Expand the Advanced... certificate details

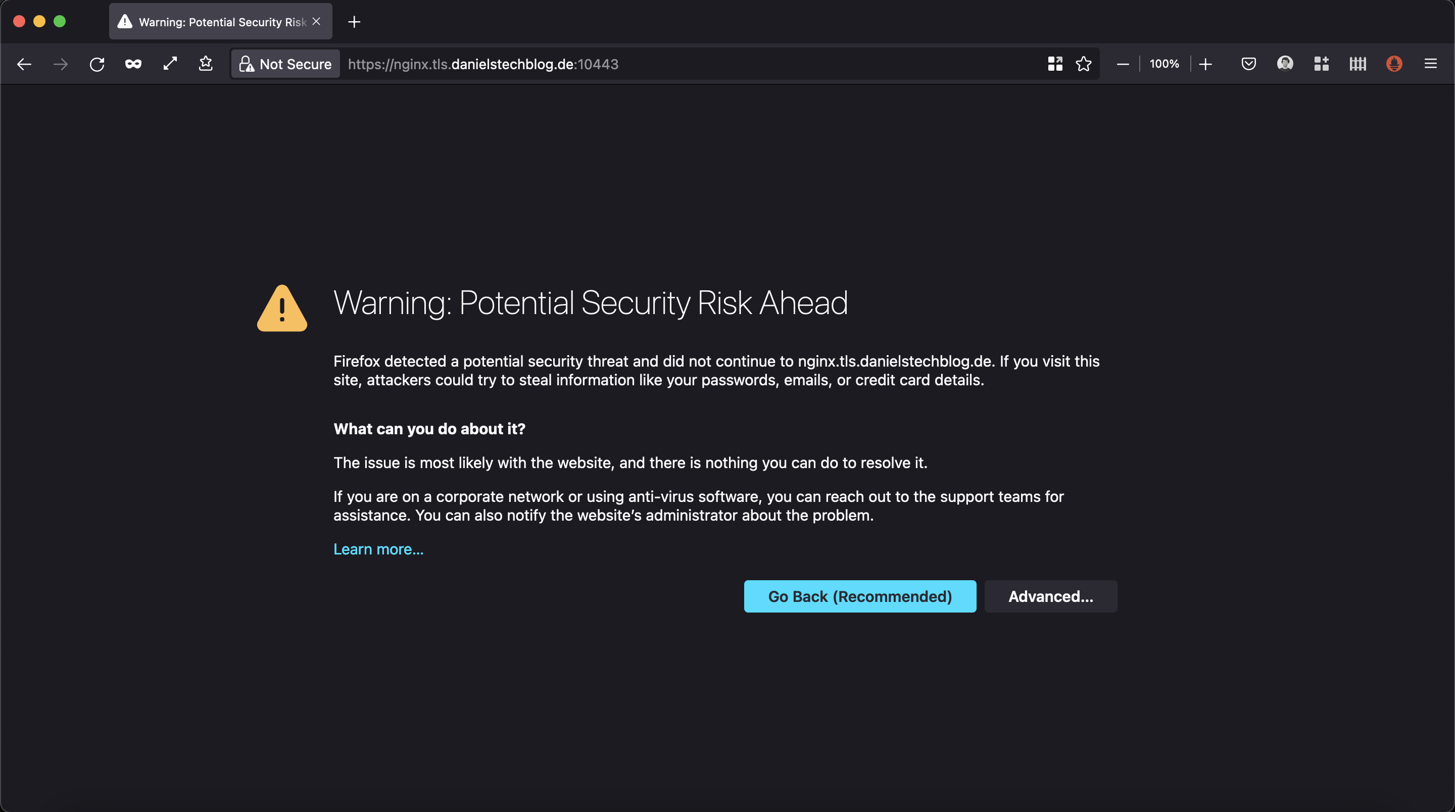tap(1051, 596)
